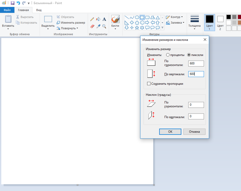Click the Обрезать crop button

pos(65,17)
